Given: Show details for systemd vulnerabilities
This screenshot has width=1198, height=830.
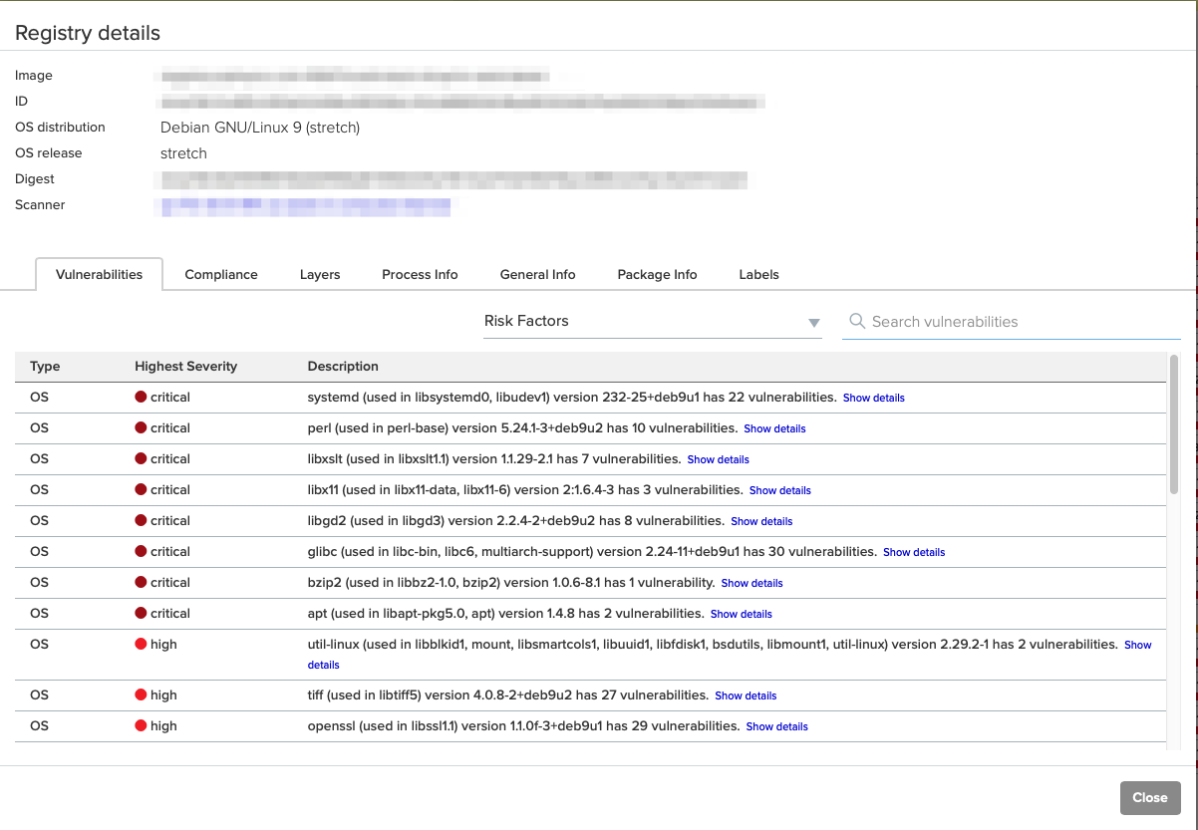Looking at the screenshot, I should (873, 398).
